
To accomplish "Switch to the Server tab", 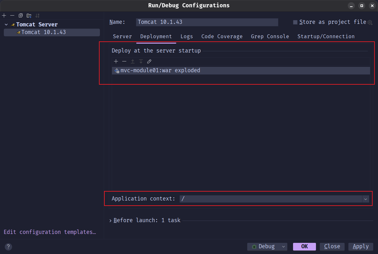I will point(122,37).
